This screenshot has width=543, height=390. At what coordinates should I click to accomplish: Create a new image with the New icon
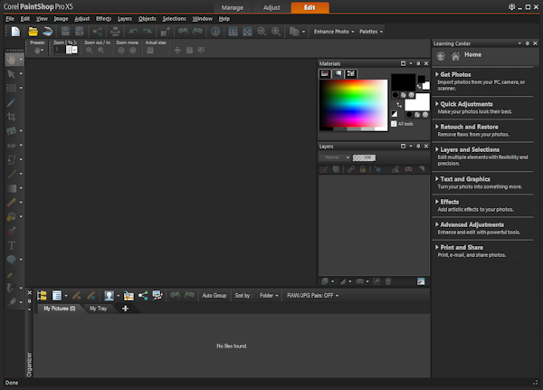point(16,32)
